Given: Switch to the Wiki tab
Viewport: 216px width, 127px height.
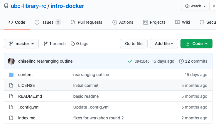Looking at the screenshot, I should (182, 22).
